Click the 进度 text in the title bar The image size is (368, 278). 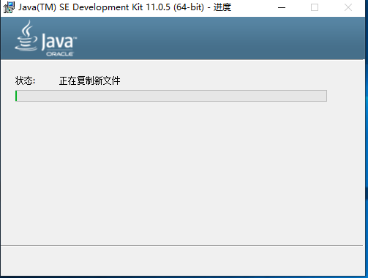click(222, 7)
